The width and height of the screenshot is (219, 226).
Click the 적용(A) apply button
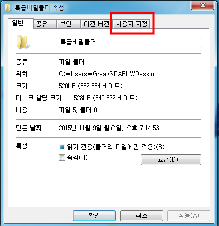189,216
